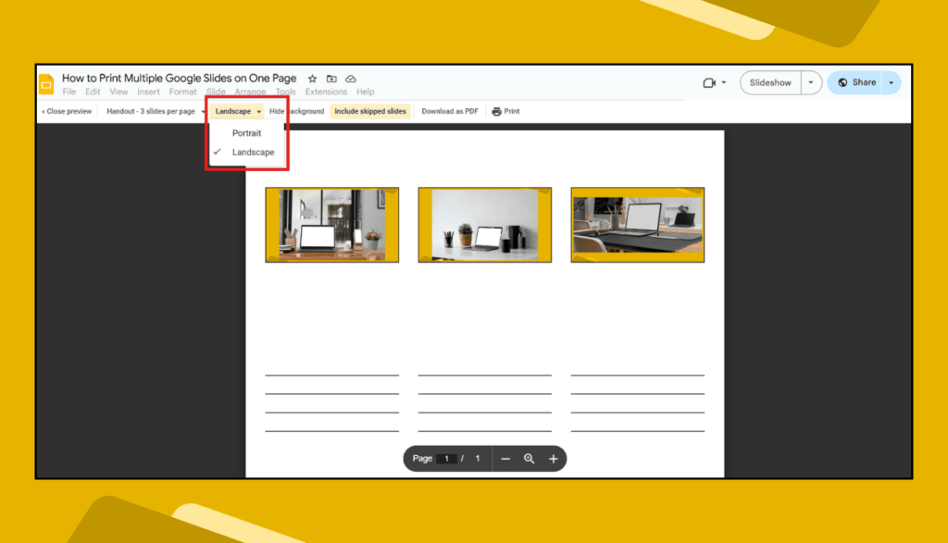Click the Print button with printer icon
This screenshot has height=543, width=948.
(x=505, y=111)
